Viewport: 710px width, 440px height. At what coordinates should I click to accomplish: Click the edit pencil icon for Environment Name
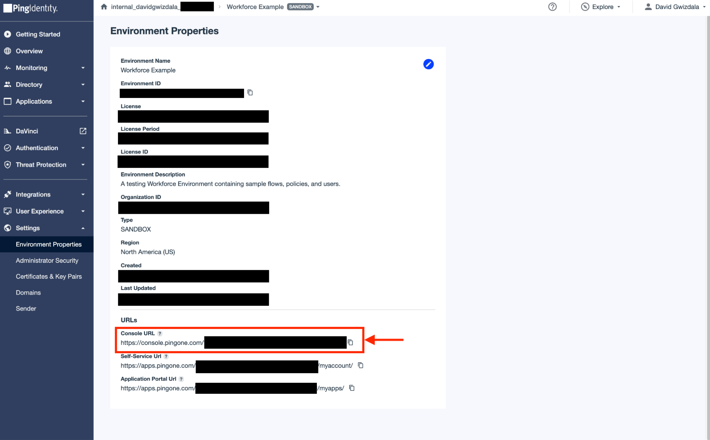tap(429, 64)
